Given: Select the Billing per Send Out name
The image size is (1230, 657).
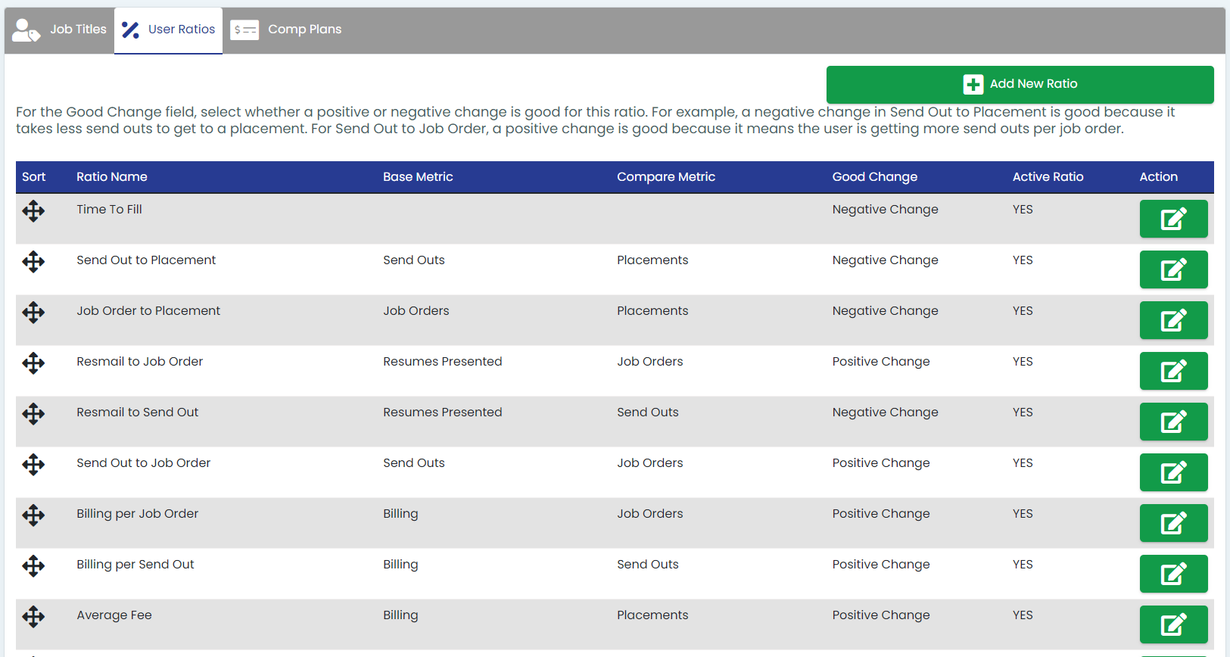Looking at the screenshot, I should 135,565.
